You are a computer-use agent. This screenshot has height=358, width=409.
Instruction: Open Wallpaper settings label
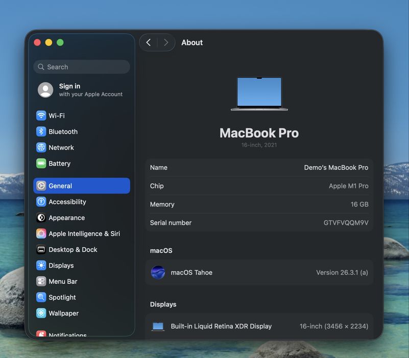64,314
